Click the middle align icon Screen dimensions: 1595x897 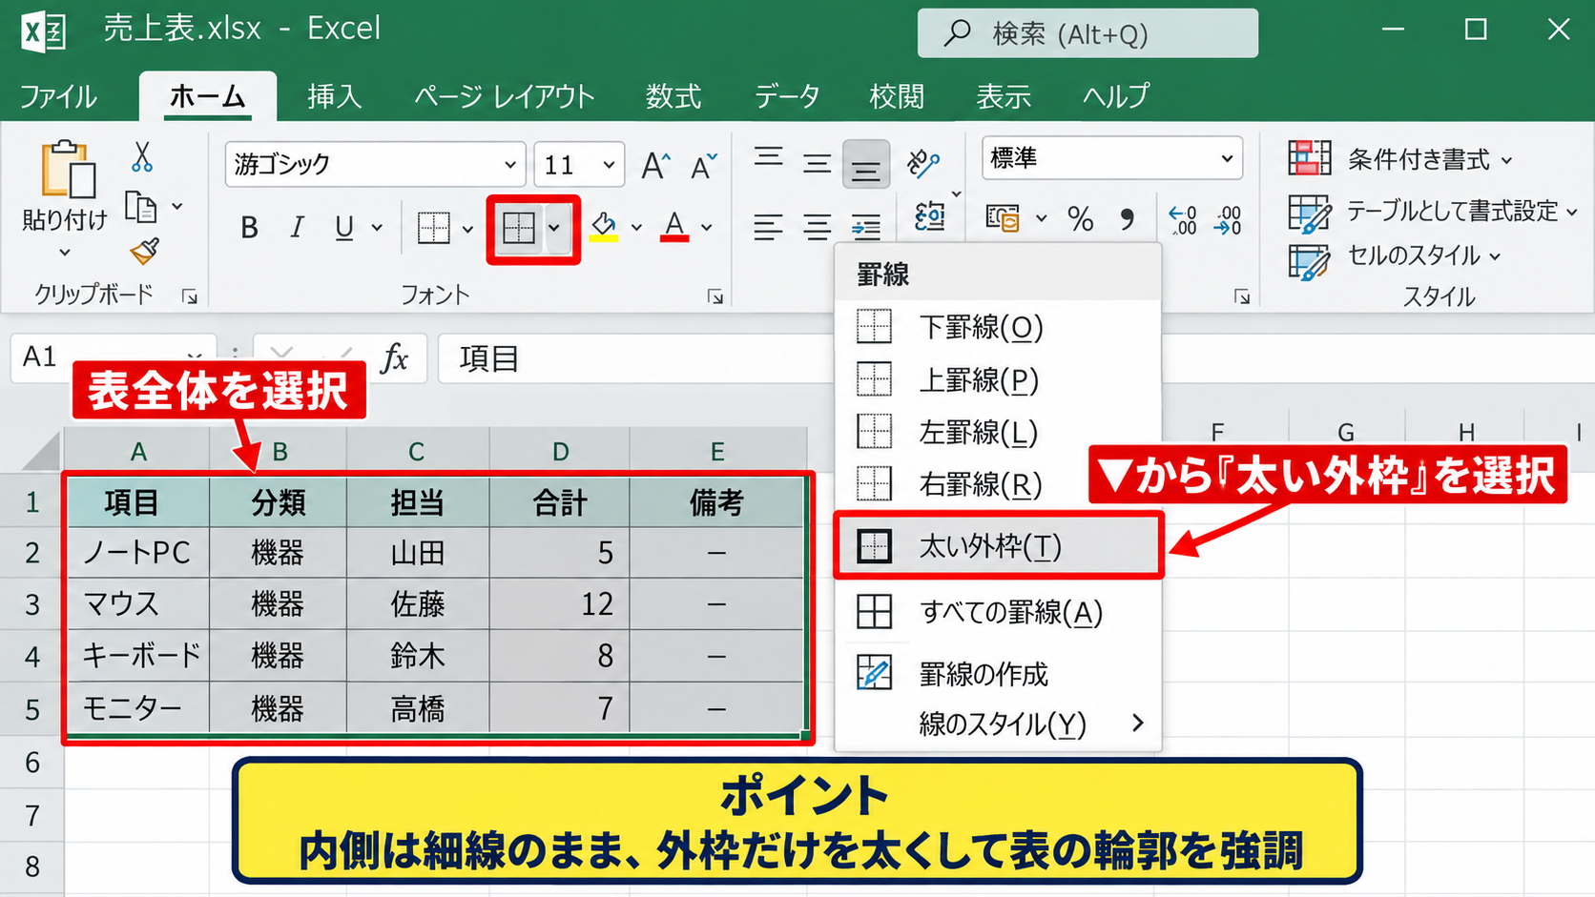point(817,164)
